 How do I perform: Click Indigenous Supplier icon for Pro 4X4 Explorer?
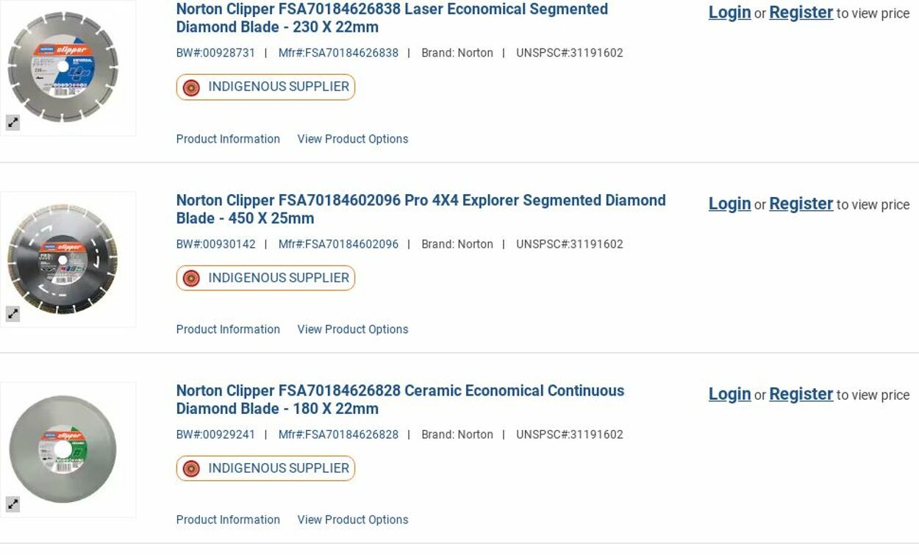[x=191, y=279]
